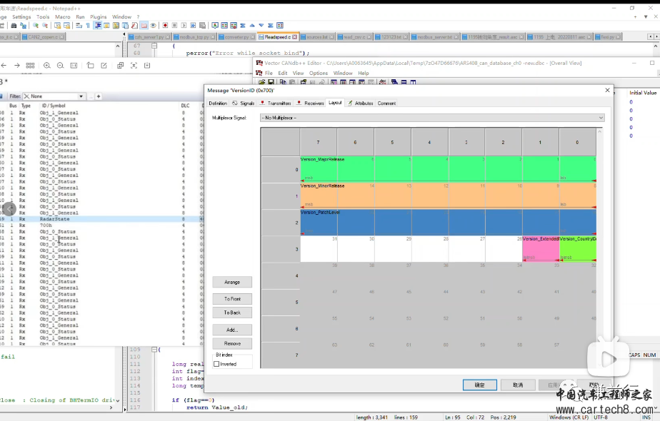Click the save disk icon in CANdb++ toolbar
Image resolution: width=660 pixels, height=421 pixels.
point(271,82)
